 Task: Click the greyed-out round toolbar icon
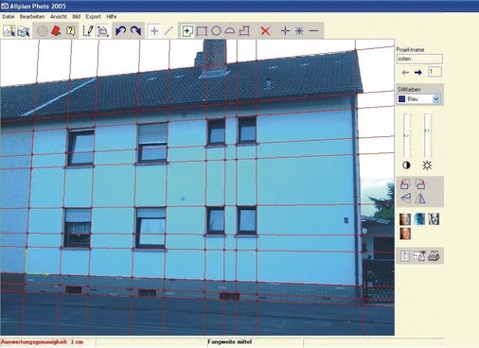(x=43, y=31)
